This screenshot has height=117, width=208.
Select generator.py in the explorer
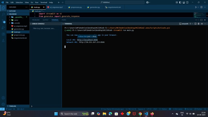[19, 29]
